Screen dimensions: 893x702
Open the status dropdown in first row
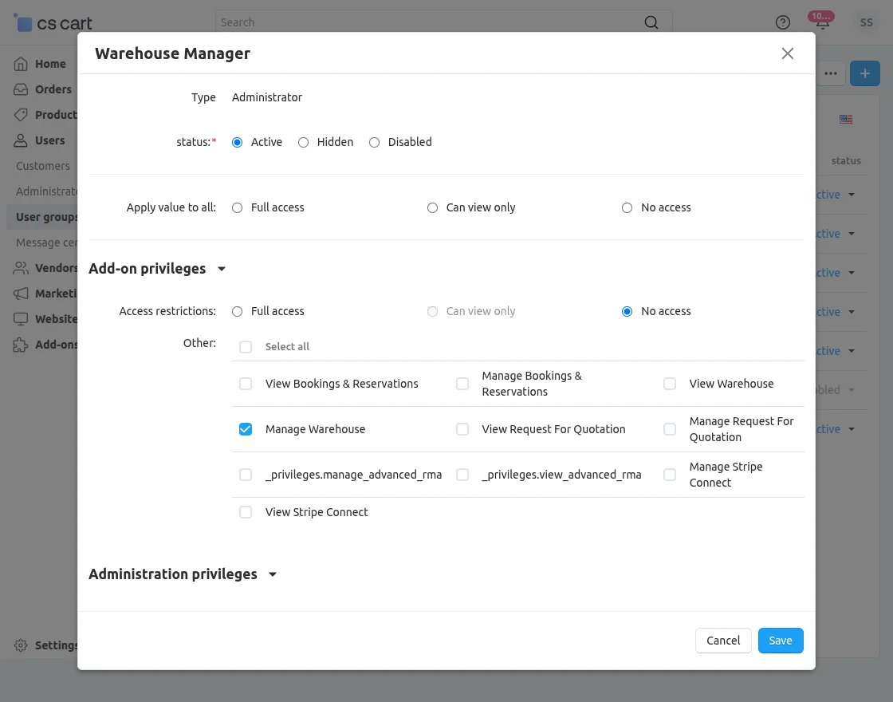[x=851, y=195]
